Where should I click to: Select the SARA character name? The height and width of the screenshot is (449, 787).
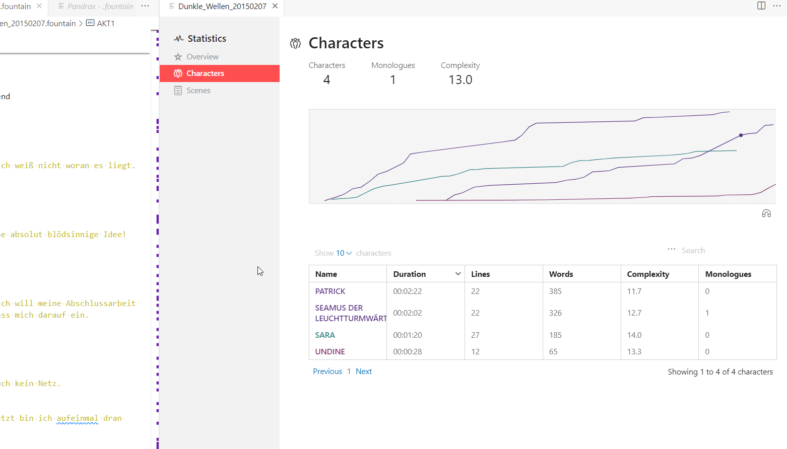pos(325,335)
